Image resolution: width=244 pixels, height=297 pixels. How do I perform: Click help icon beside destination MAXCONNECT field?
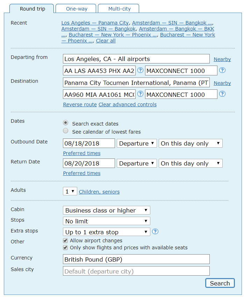pyautogui.click(x=222, y=94)
